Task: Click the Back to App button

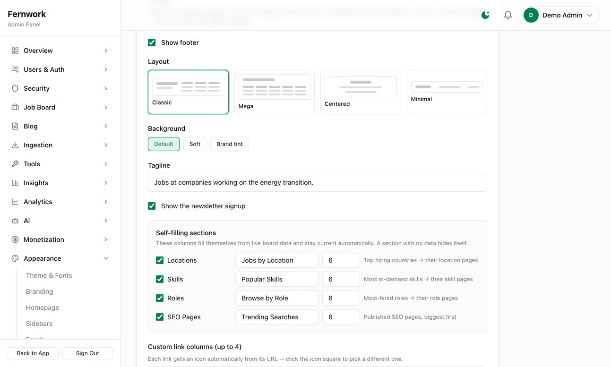Action: 33,353
